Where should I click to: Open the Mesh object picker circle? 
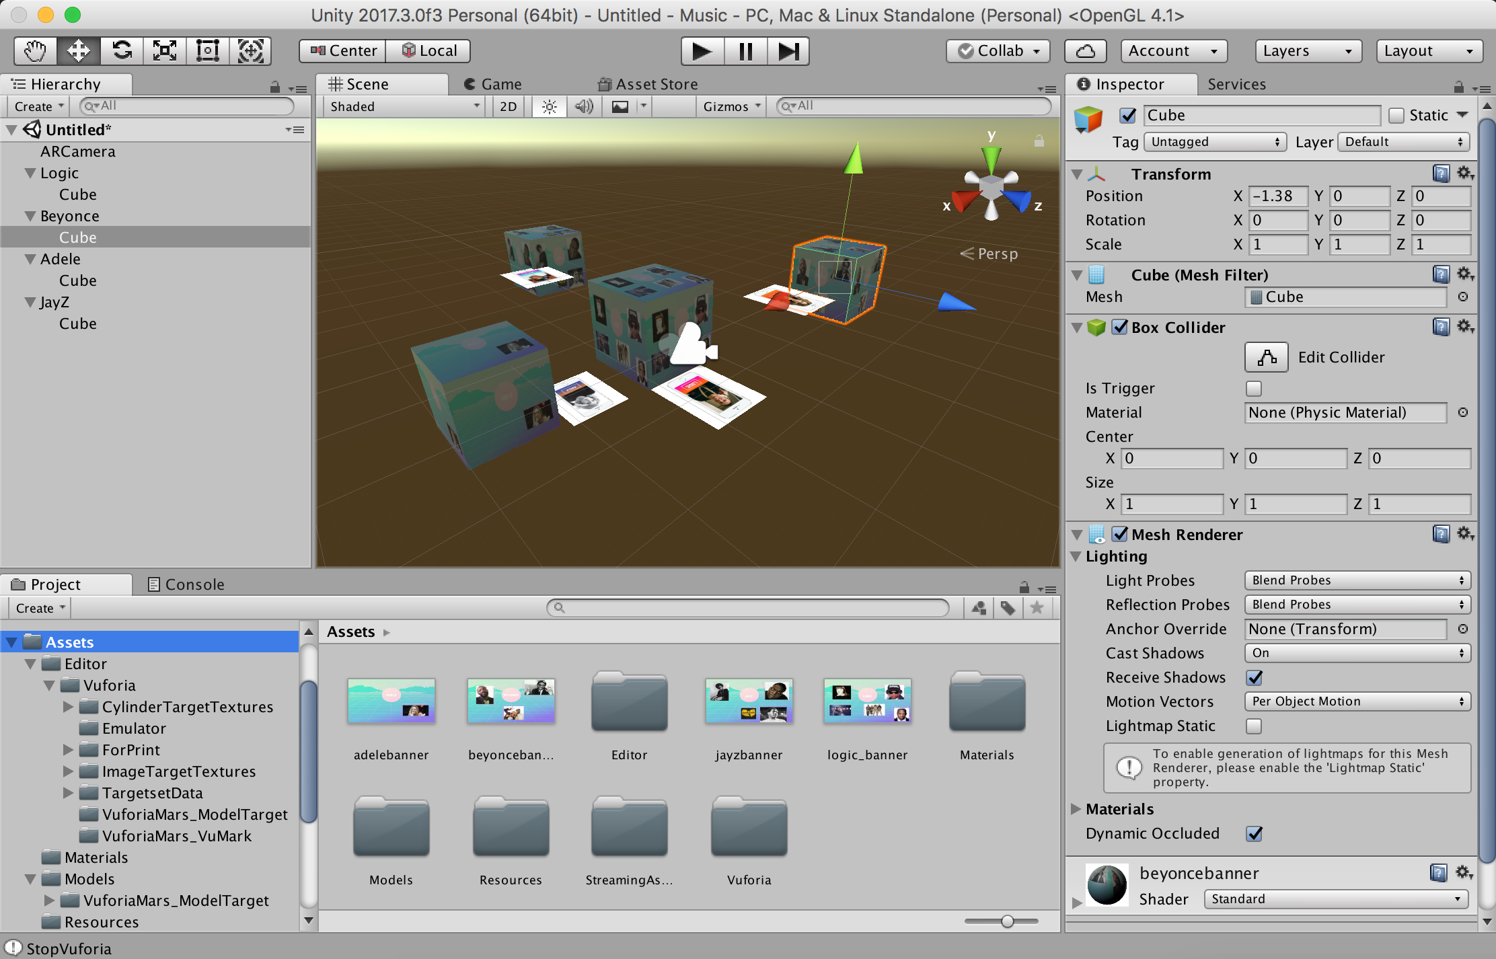click(1463, 297)
